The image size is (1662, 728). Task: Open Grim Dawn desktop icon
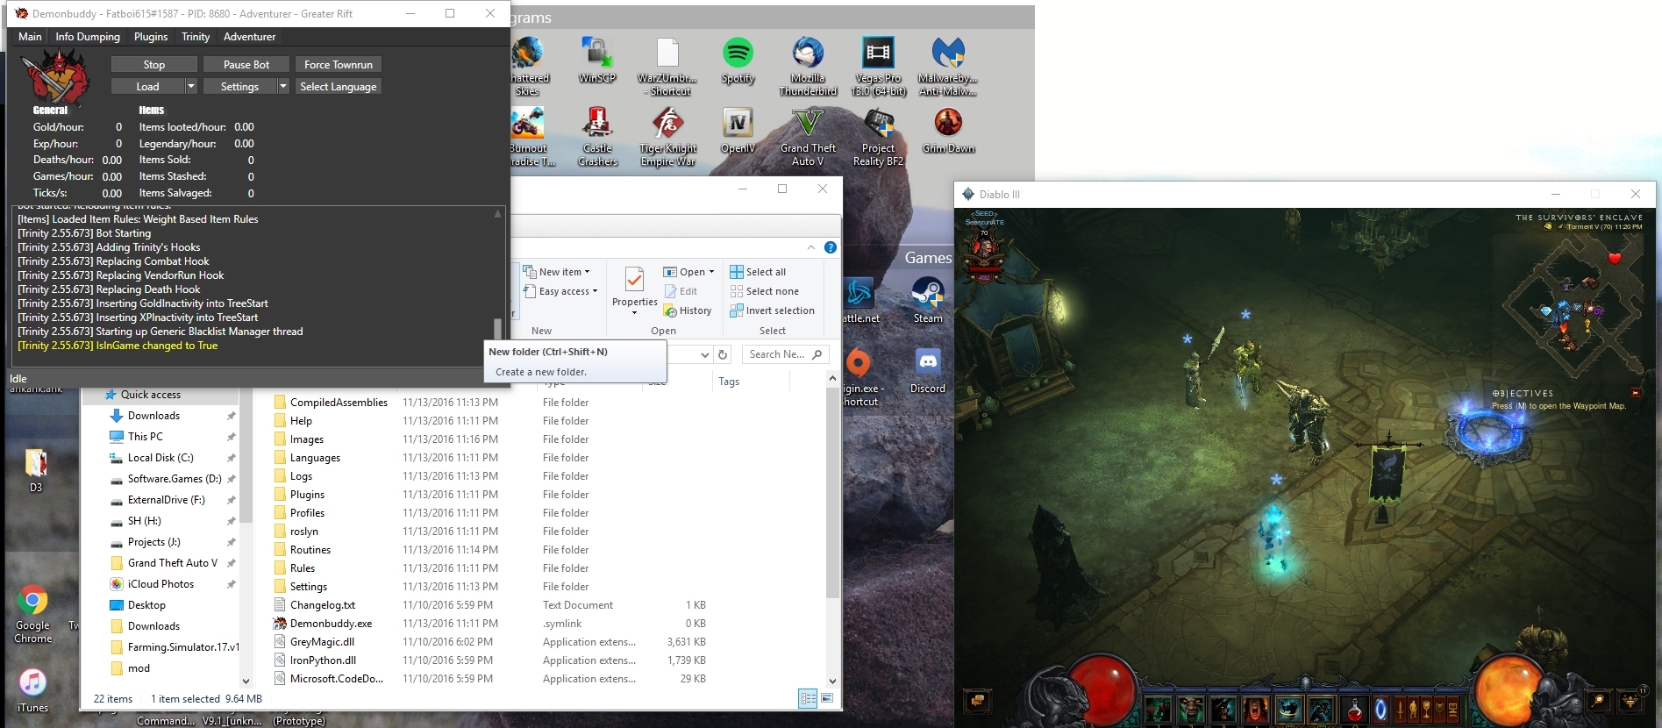click(x=948, y=131)
